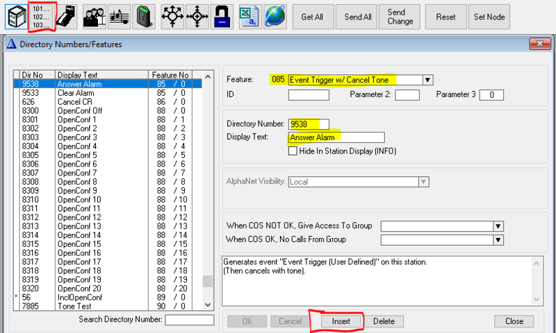
Task: Click directory list scroll down arrow
Action: coord(208,305)
